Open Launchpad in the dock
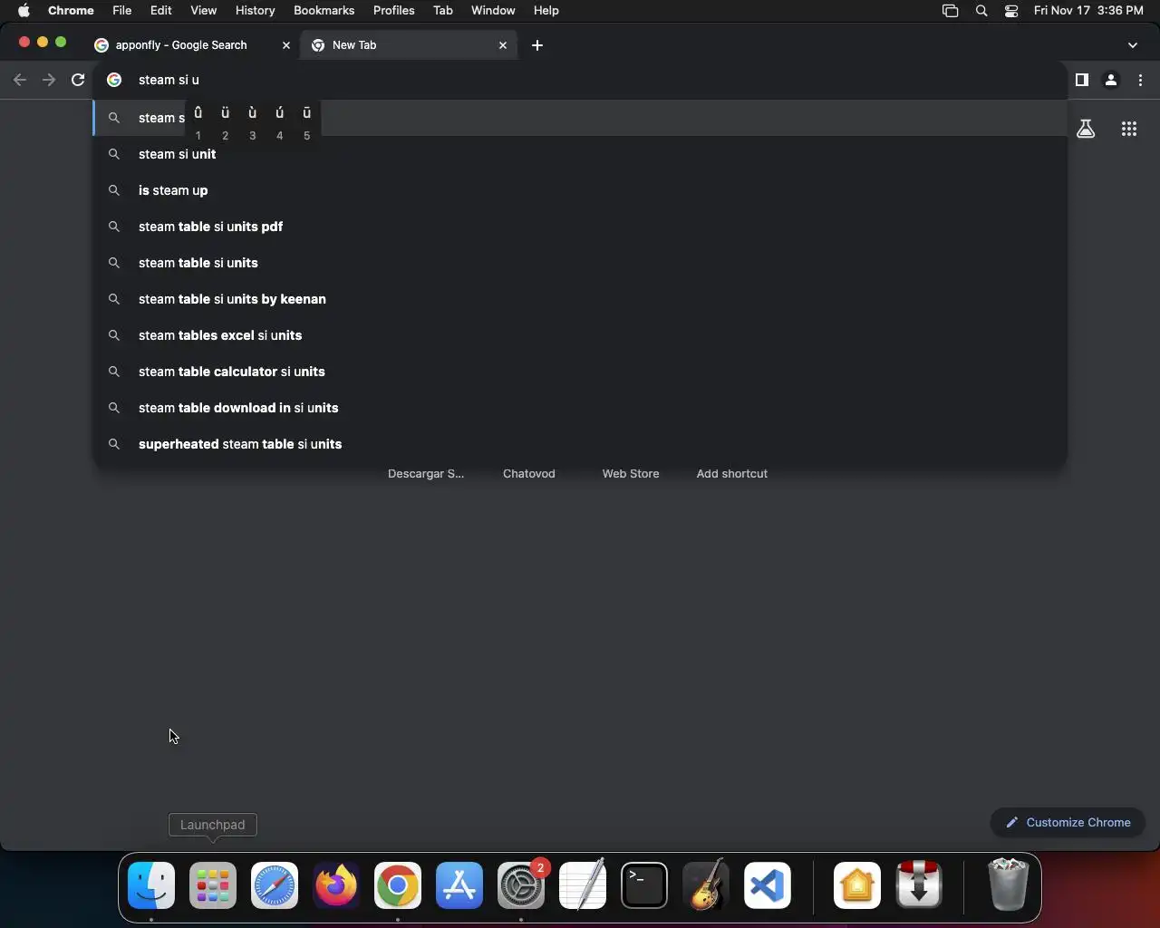The height and width of the screenshot is (928, 1160). coord(213,885)
